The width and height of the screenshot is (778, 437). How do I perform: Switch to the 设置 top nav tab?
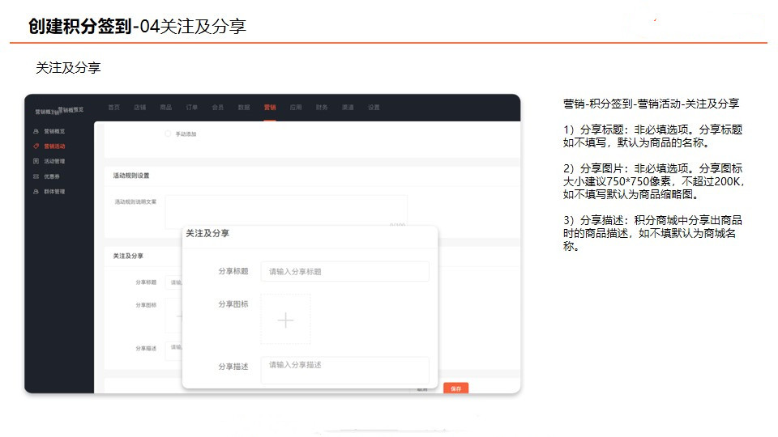click(374, 107)
